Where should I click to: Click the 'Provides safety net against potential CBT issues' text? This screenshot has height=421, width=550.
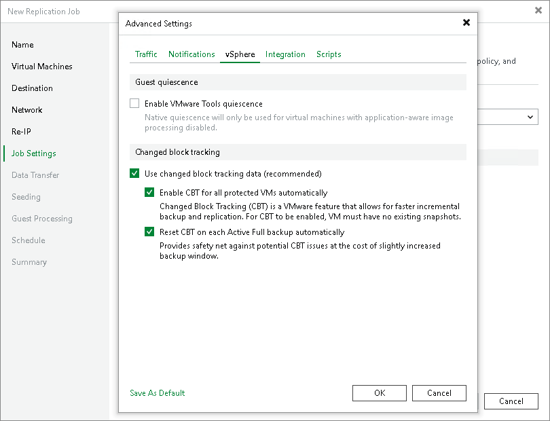pos(300,251)
